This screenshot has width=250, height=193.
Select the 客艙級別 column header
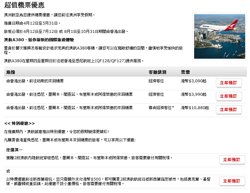click(157, 72)
